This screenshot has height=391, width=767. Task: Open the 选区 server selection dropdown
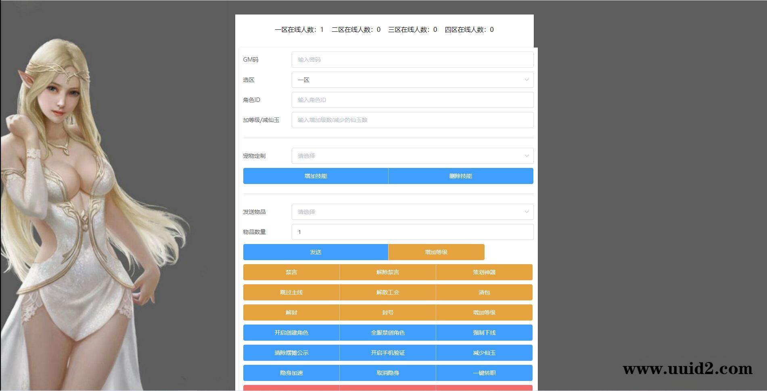coord(412,79)
